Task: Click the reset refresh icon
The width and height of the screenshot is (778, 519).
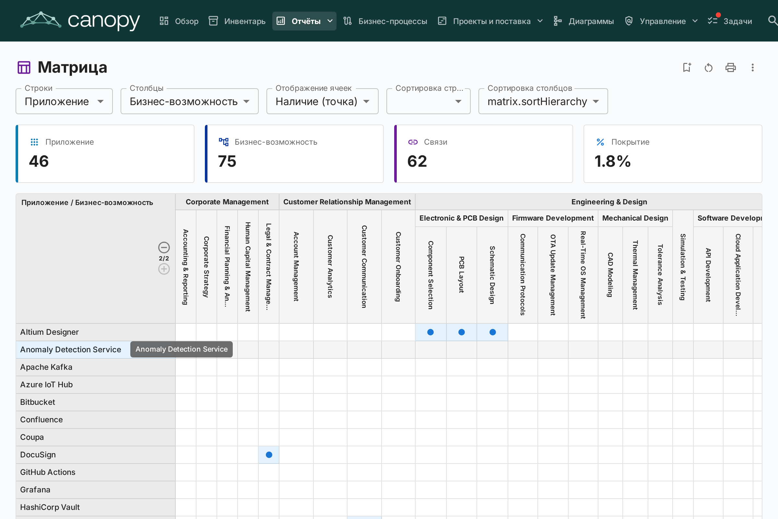Action: 709,67
